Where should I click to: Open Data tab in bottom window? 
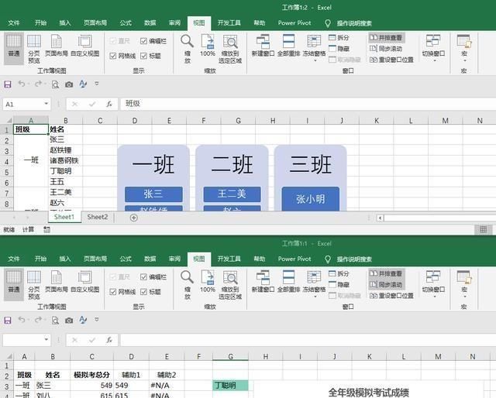coord(150,259)
